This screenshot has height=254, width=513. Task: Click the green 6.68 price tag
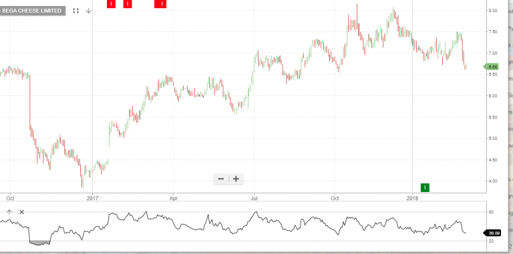pyautogui.click(x=491, y=67)
